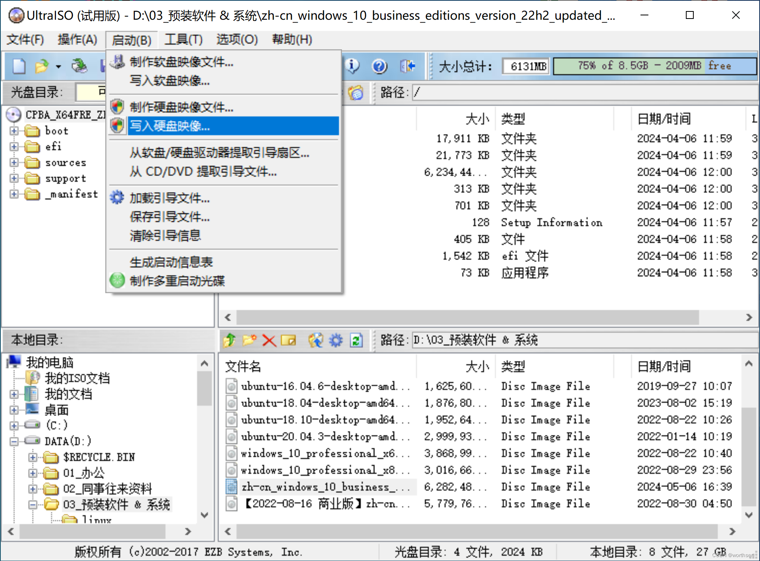Click the Exit door toolbar icon
Viewport: 760px width, 561px height.
pyautogui.click(x=407, y=66)
